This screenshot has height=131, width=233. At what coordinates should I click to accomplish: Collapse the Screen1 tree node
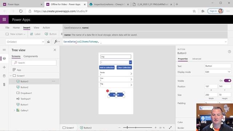point(11,76)
